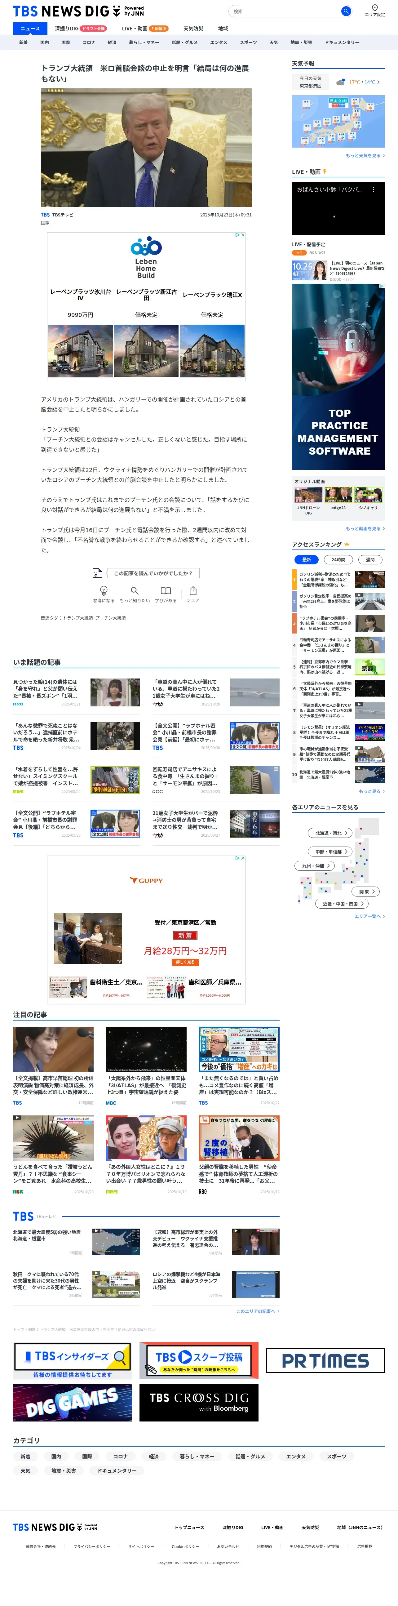This screenshot has width=398, height=1606.
Task: Open the PR TIMES banner
Action: coord(325,1360)
